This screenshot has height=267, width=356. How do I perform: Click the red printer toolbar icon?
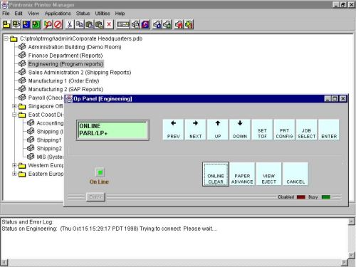coord(179,24)
